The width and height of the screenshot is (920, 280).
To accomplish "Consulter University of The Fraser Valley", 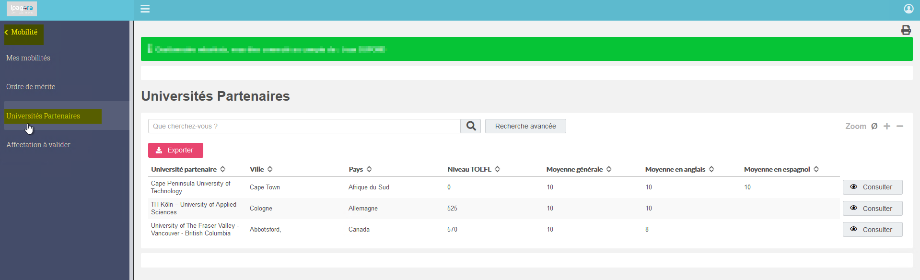I will point(873,230).
